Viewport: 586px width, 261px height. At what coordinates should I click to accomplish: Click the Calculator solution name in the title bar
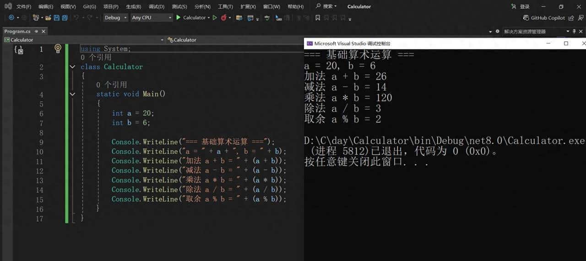click(x=359, y=6)
